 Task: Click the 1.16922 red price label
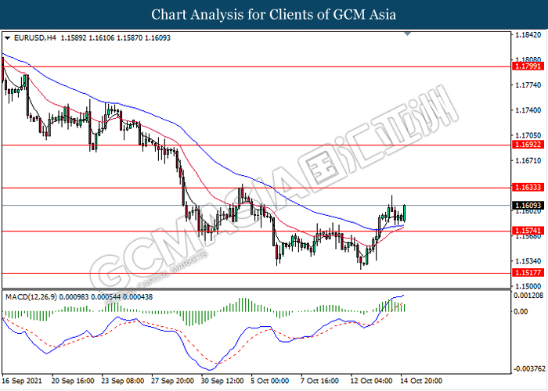(528, 144)
